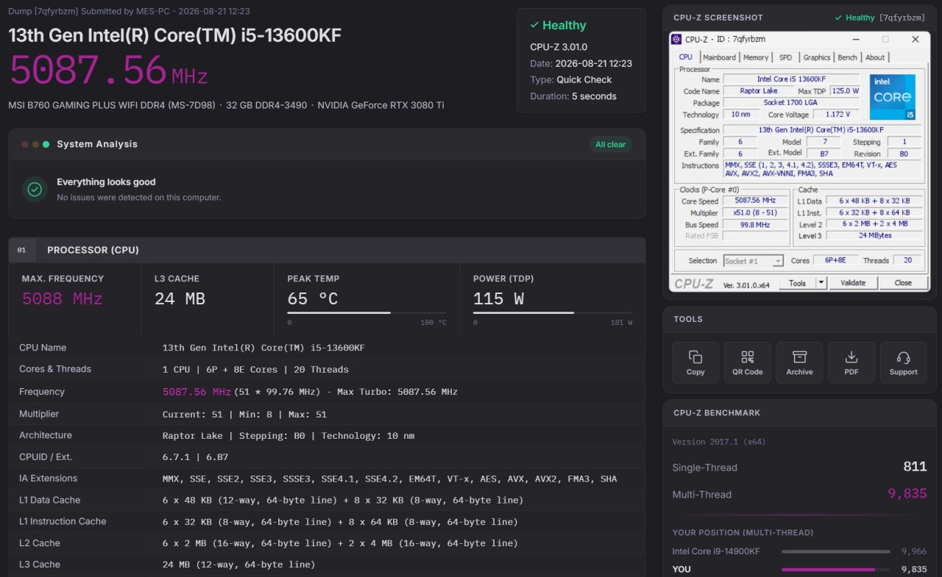Click the Peak Temp progress bar

(366, 312)
